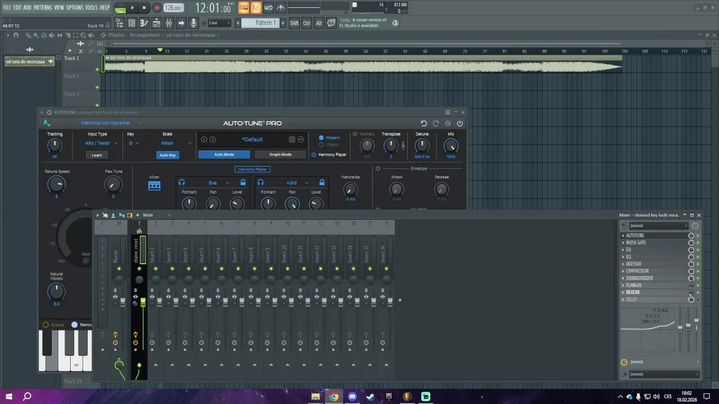719x404 pixels.
Task: Start playback with the play button
Action: 133,8
